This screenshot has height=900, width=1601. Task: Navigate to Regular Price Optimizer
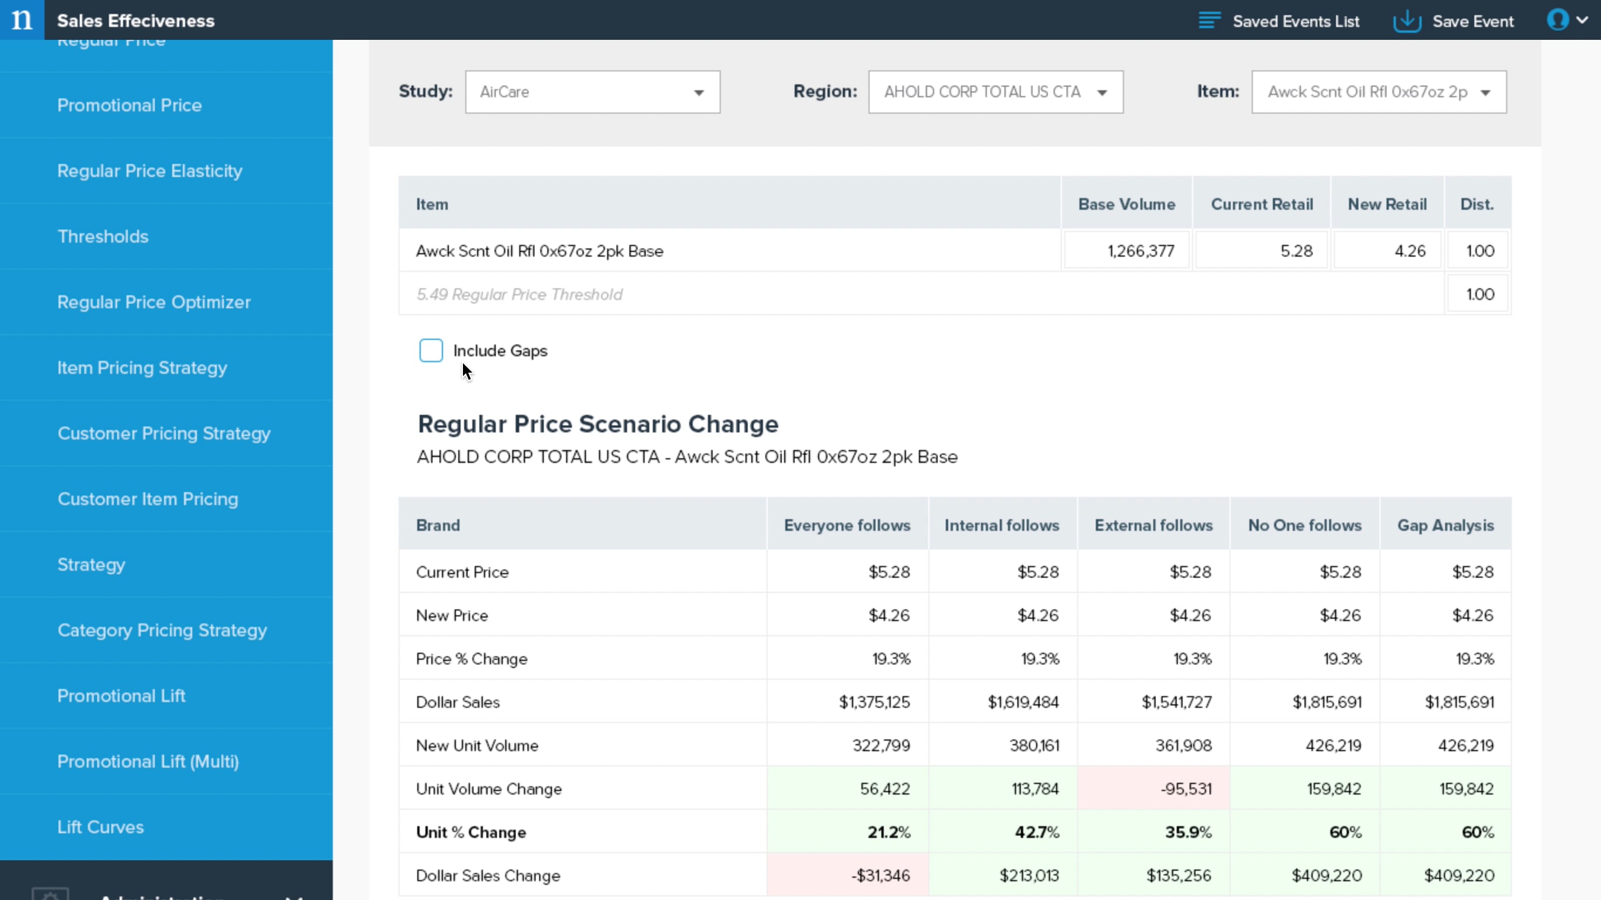click(x=154, y=302)
